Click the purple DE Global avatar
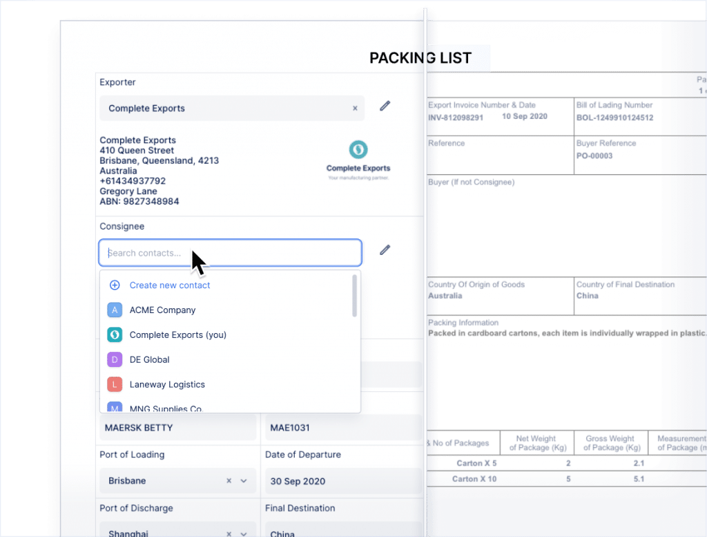 tap(115, 359)
